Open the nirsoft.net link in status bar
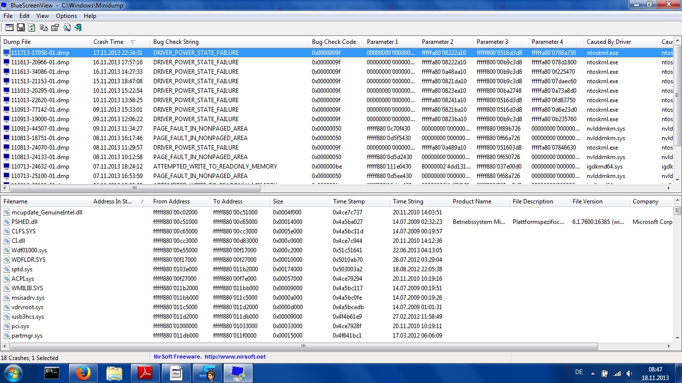 click(x=235, y=357)
